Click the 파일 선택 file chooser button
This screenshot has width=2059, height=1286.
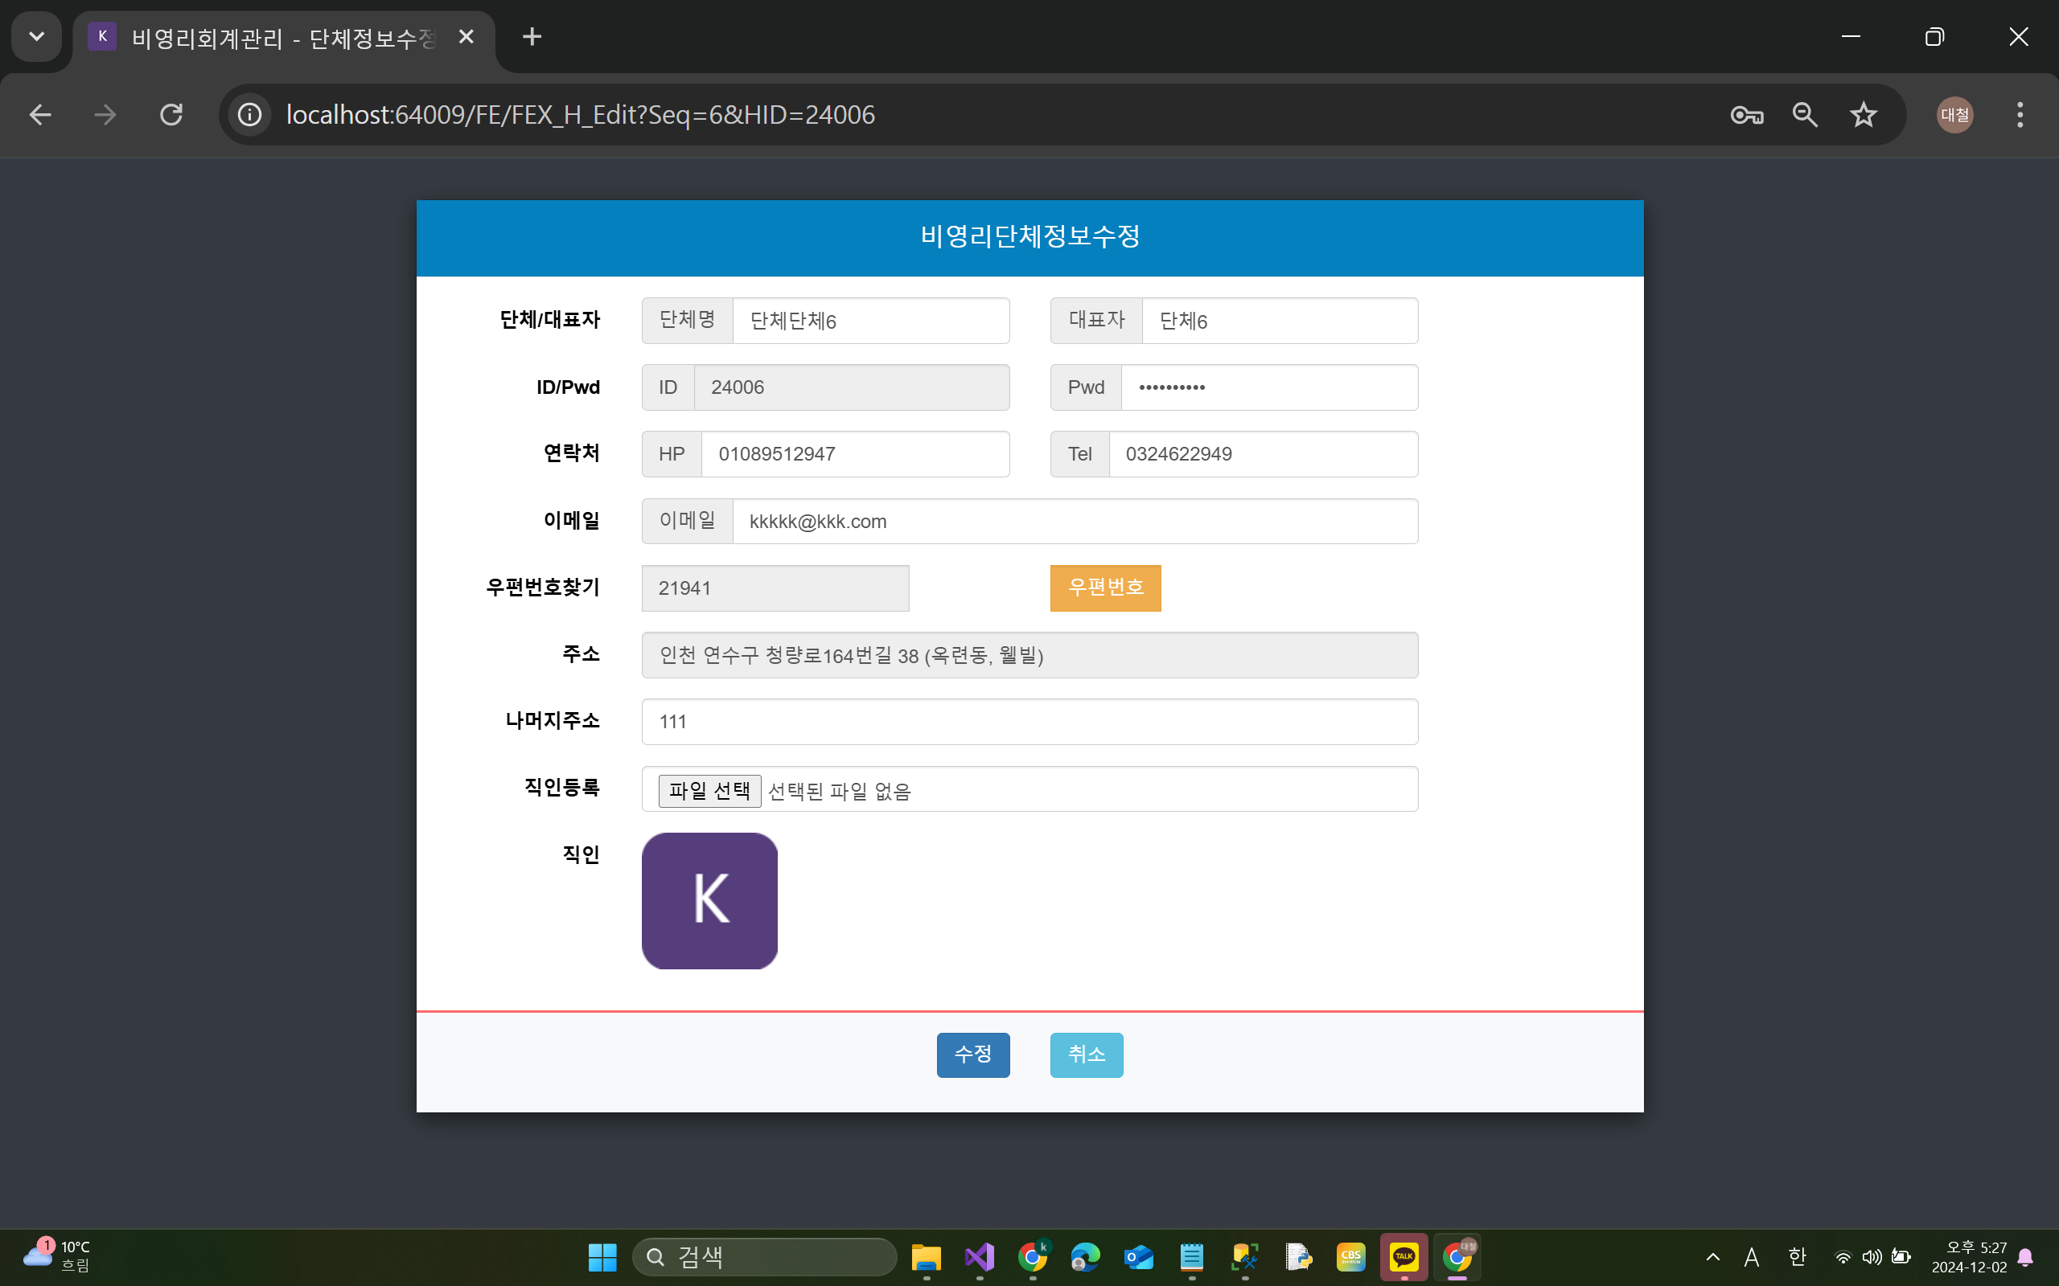(x=709, y=791)
